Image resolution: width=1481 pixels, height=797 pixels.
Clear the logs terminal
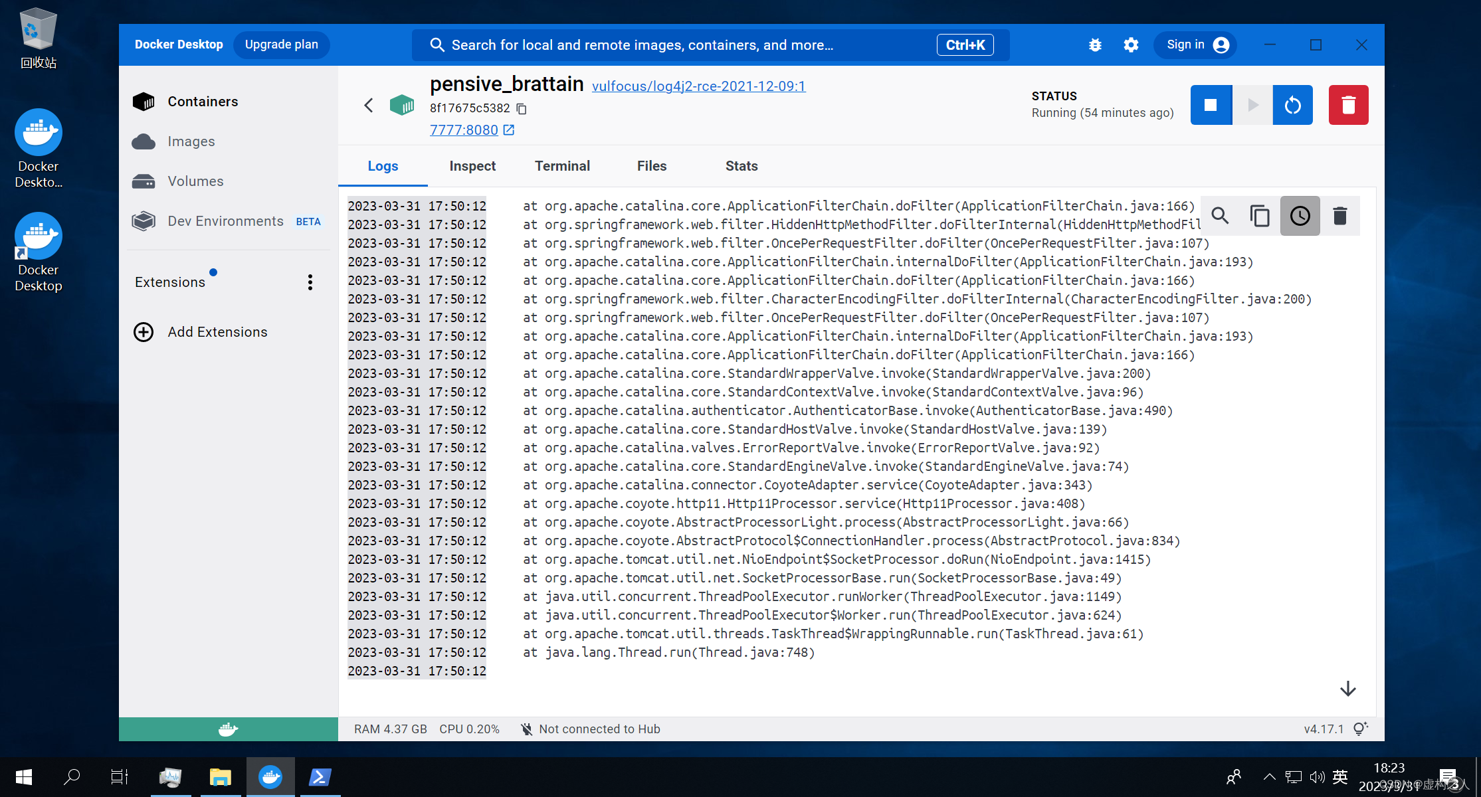[x=1339, y=216]
